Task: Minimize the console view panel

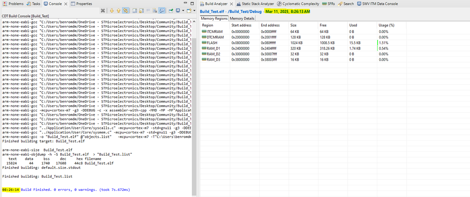Action: pyautogui.click(x=185, y=3)
